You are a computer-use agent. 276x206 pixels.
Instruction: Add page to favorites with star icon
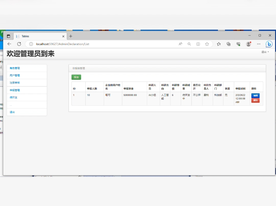(x=207, y=44)
